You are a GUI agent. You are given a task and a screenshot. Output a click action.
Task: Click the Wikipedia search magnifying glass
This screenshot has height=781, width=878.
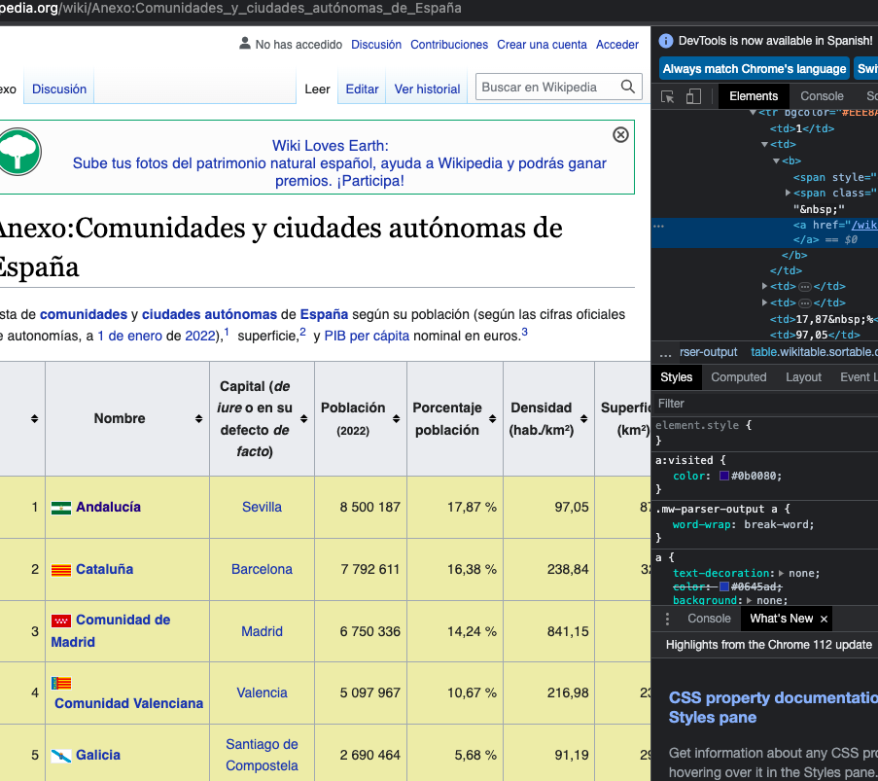pyautogui.click(x=628, y=87)
